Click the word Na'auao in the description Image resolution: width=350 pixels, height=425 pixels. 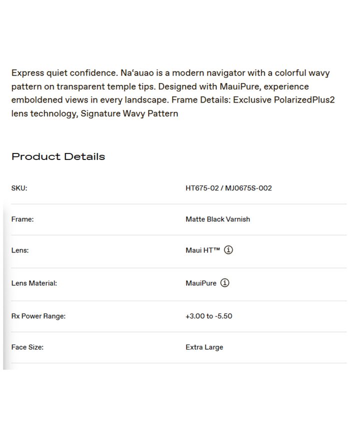coord(138,73)
